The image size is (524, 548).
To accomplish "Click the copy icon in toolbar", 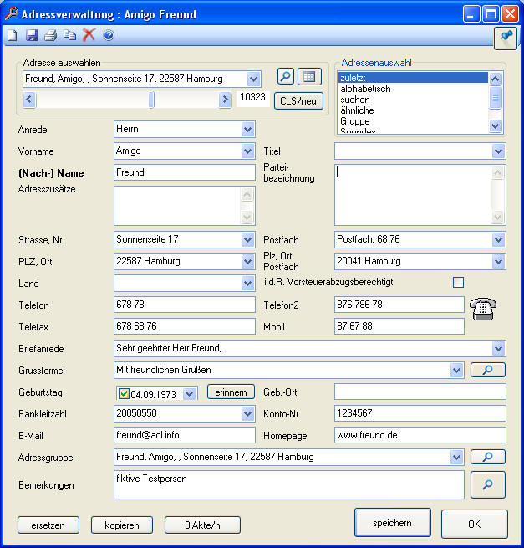I will (x=70, y=35).
